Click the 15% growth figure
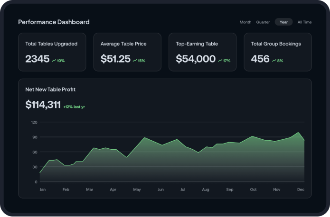This screenshot has width=330, height=217. [x=141, y=61]
